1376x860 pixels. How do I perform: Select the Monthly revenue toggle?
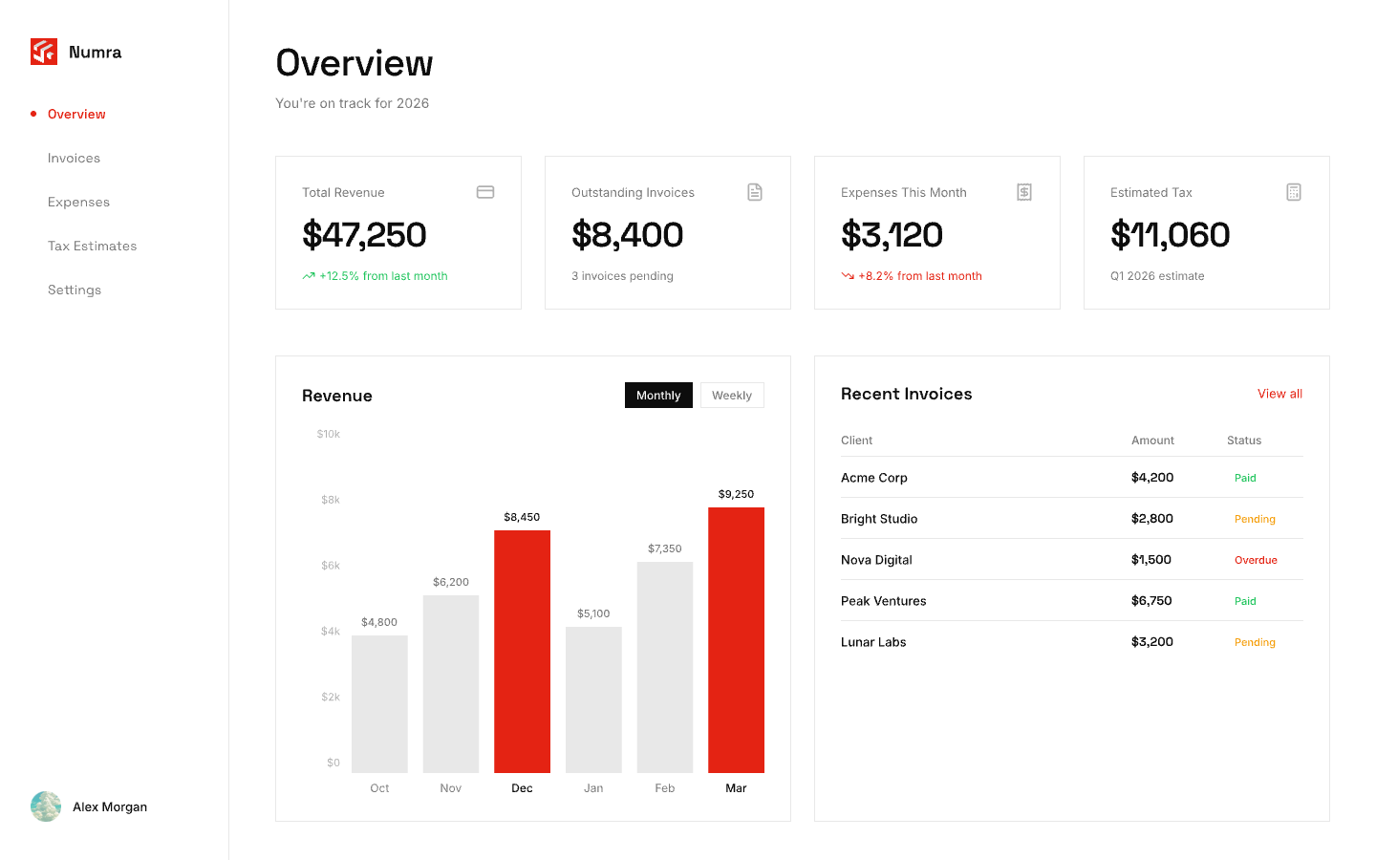pos(658,396)
